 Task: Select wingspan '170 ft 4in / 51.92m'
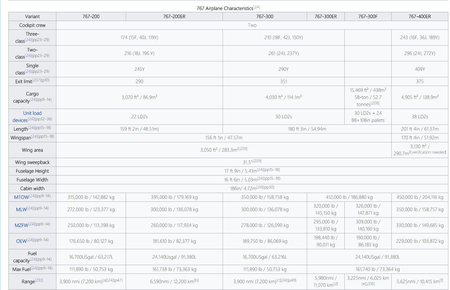click(420, 138)
